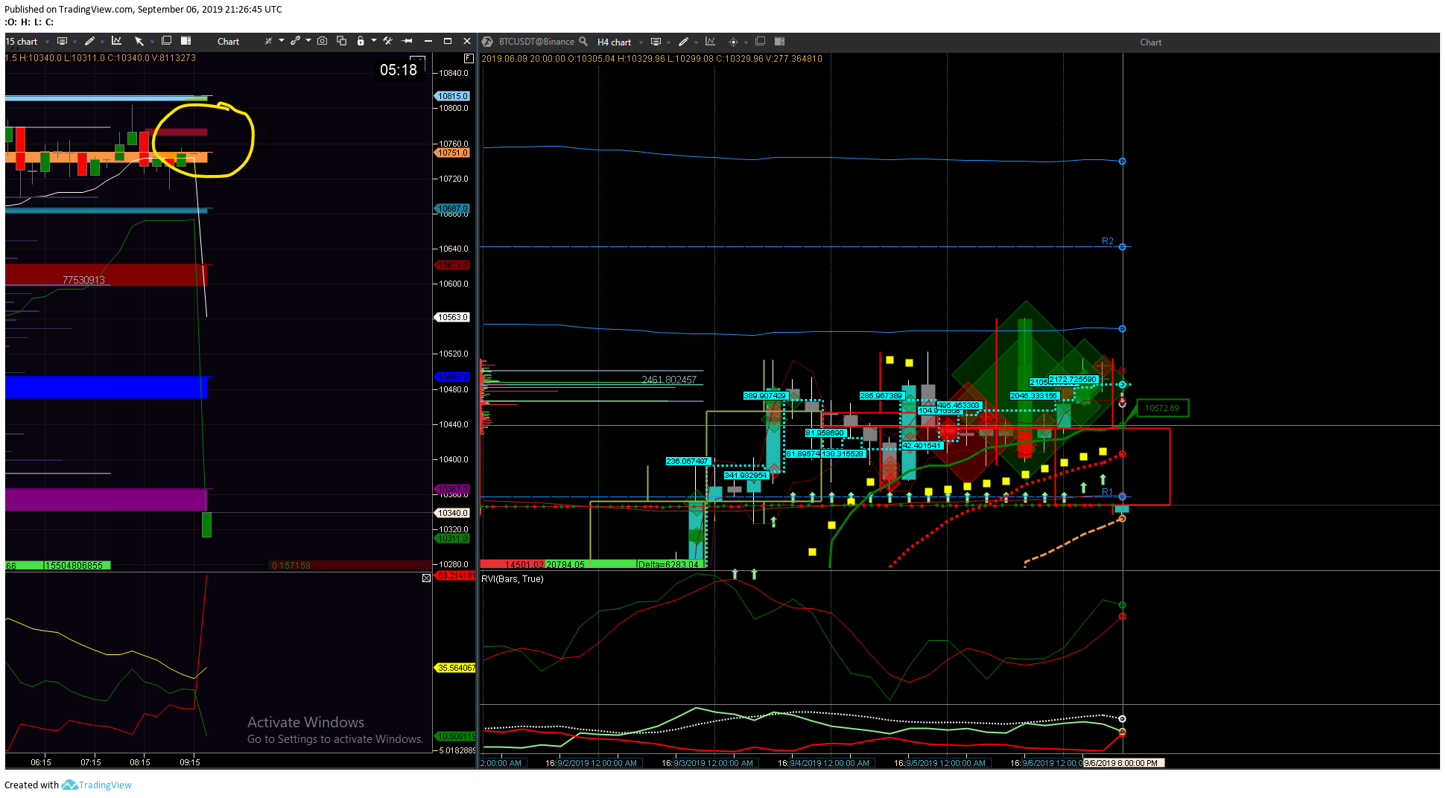Image resolution: width=1446 pixels, height=798 pixels.
Task: Toggle the pin window icon
Action: (x=408, y=41)
